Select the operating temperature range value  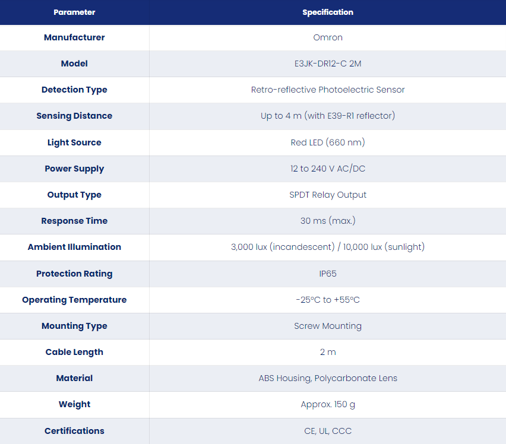click(328, 300)
